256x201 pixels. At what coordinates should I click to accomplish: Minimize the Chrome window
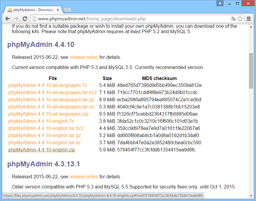pos(229,3)
